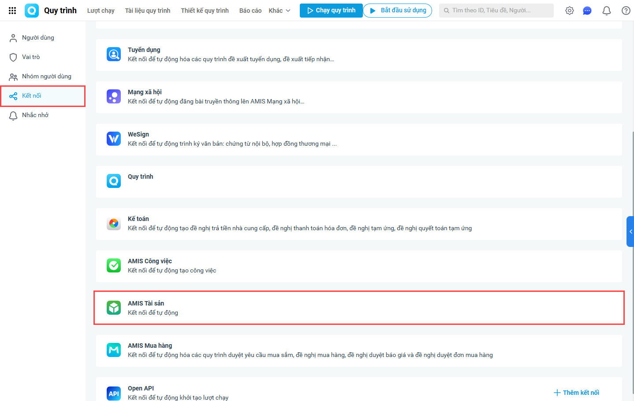Open the AMIS Mua hàng connection row
634x401 pixels.
click(359, 351)
